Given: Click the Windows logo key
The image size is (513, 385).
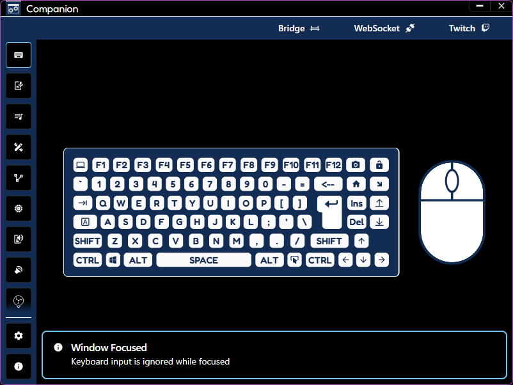Looking at the screenshot, I should coord(113,260).
